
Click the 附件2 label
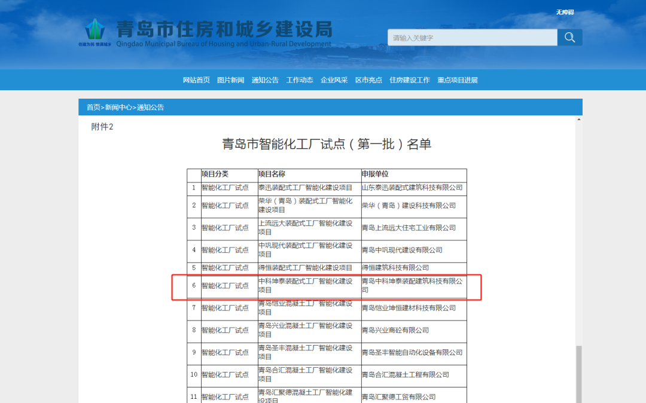coord(102,127)
